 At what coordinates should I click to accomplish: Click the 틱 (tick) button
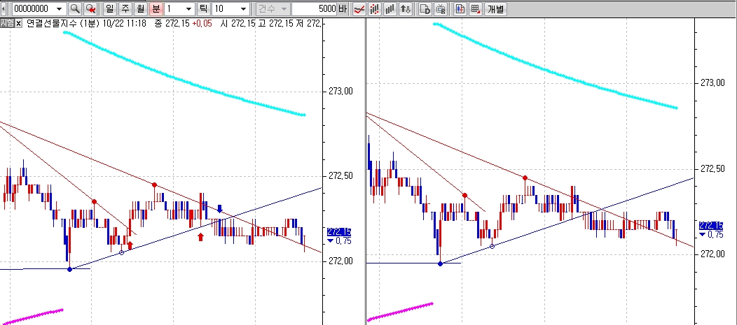click(x=203, y=9)
